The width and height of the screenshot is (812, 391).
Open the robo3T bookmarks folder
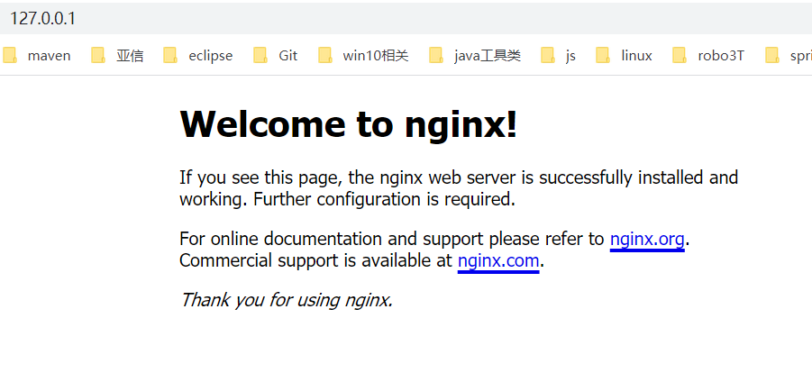pos(708,56)
